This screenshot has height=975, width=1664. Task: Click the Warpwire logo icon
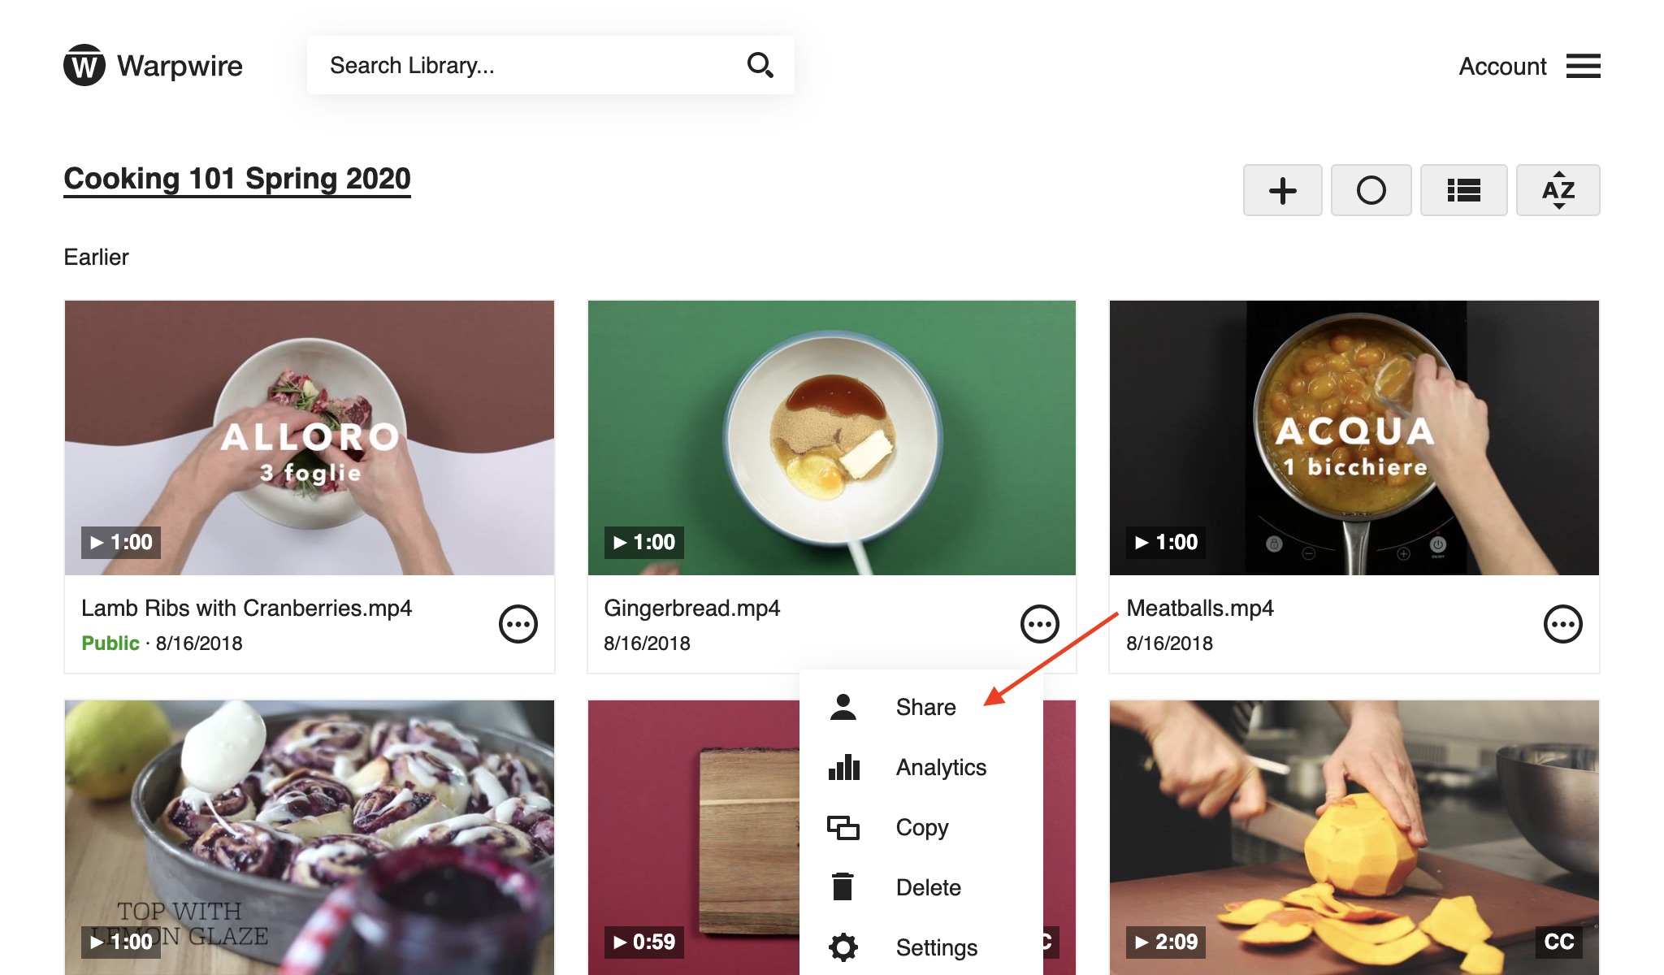click(84, 65)
